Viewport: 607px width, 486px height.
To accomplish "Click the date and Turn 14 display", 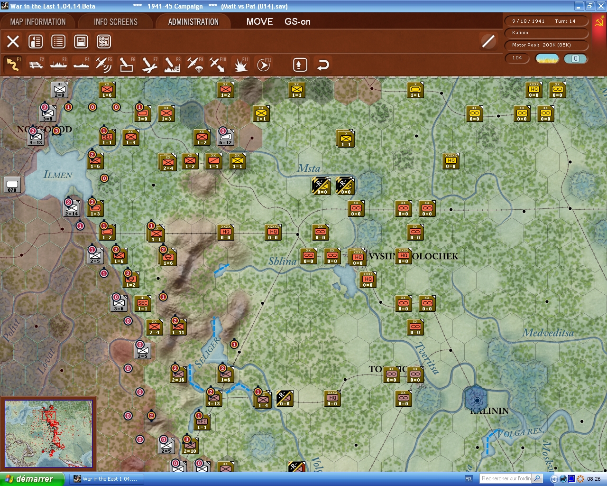I will 546,21.
